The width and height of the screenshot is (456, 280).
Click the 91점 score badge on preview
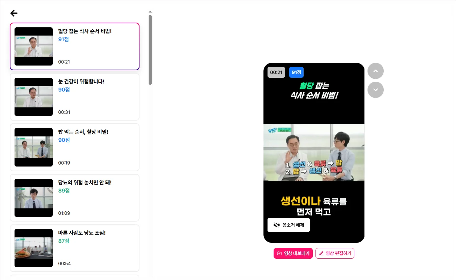coord(296,72)
